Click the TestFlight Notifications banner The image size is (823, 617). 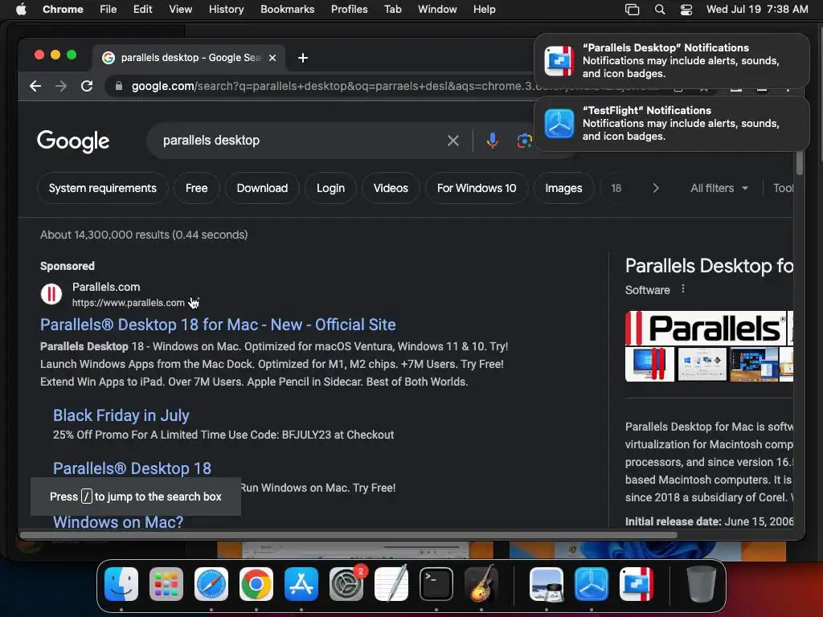click(672, 124)
